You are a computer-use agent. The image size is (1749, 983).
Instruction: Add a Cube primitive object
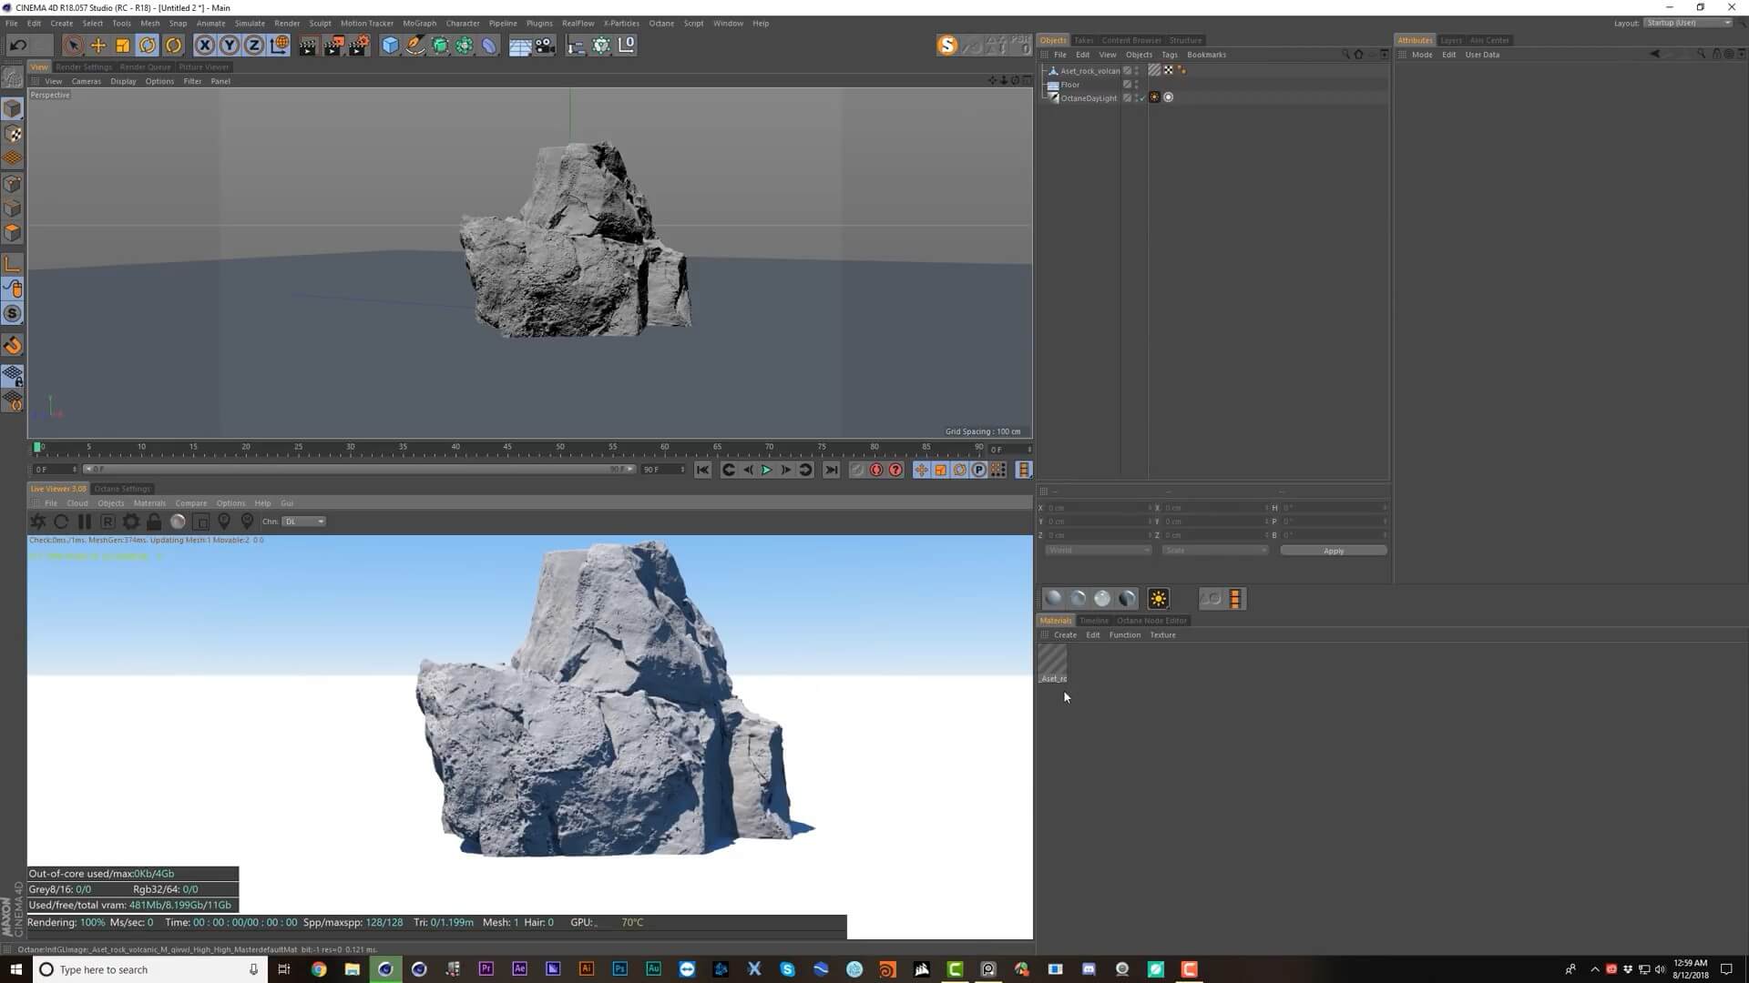(x=390, y=46)
